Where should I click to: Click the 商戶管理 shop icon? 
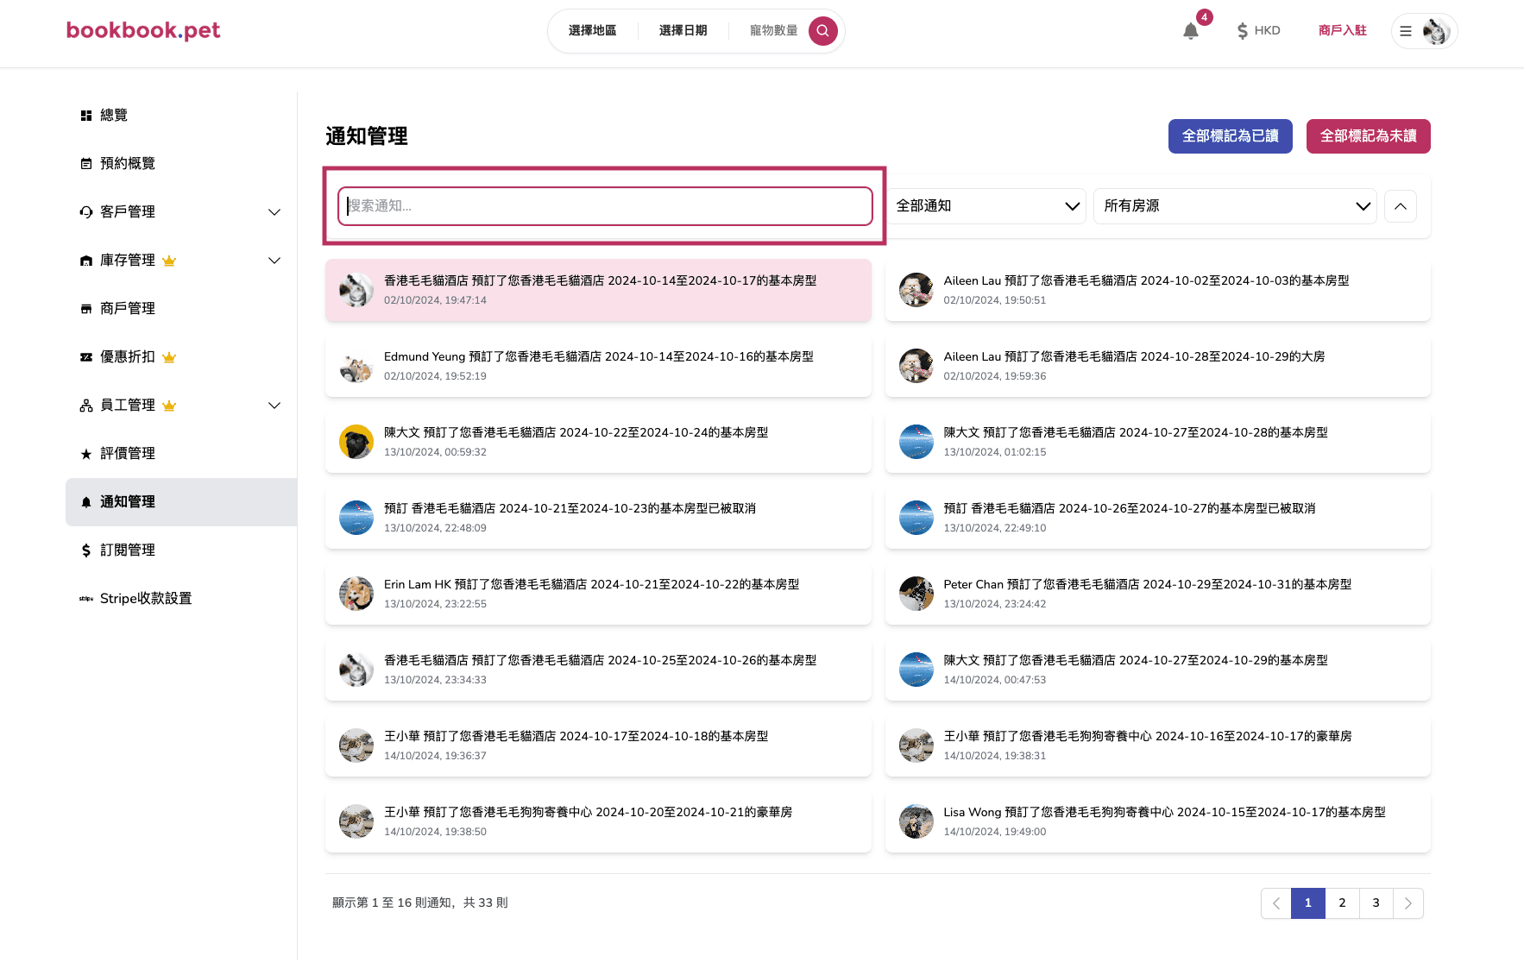[86, 309]
